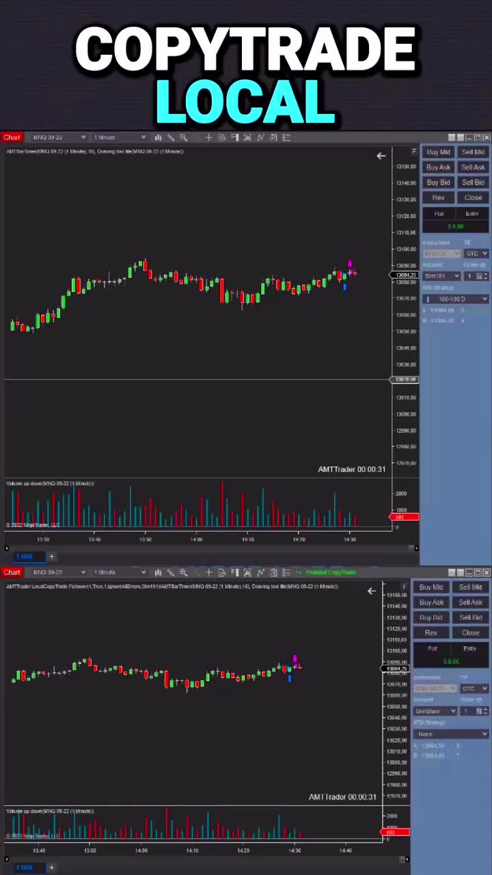Open 1 Minute interval dropdown in bottom toolbar
The image size is (492, 875).
click(x=120, y=572)
